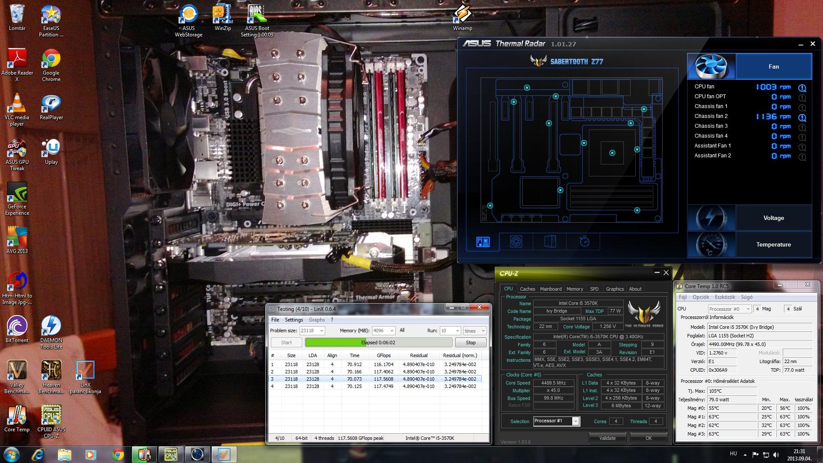Open Opciók menu in Core Temp
Screen dimensions: 823x463
(701, 297)
